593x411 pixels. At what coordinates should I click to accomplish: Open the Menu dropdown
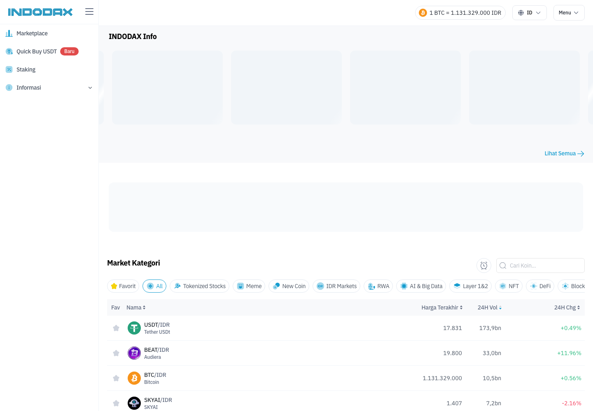click(569, 13)
